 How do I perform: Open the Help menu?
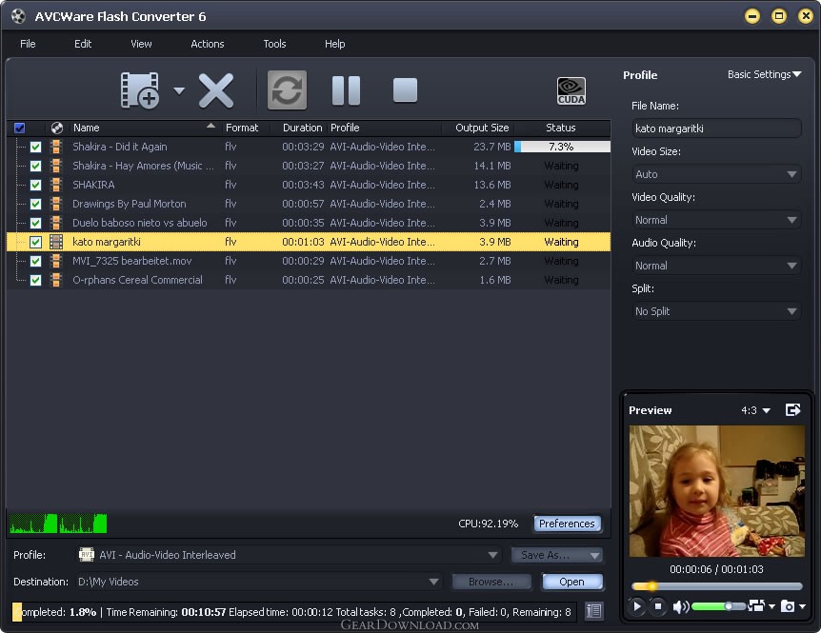pos(334,44)
